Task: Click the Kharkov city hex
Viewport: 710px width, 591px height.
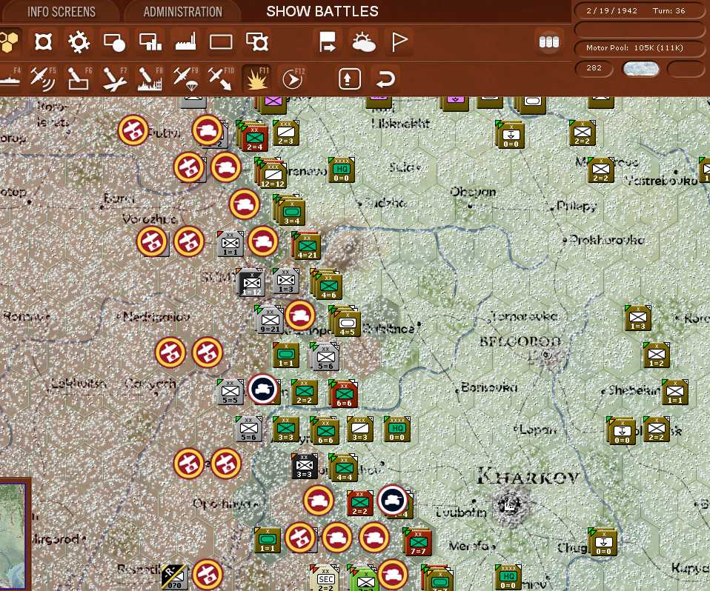Action: click(511, 503)
